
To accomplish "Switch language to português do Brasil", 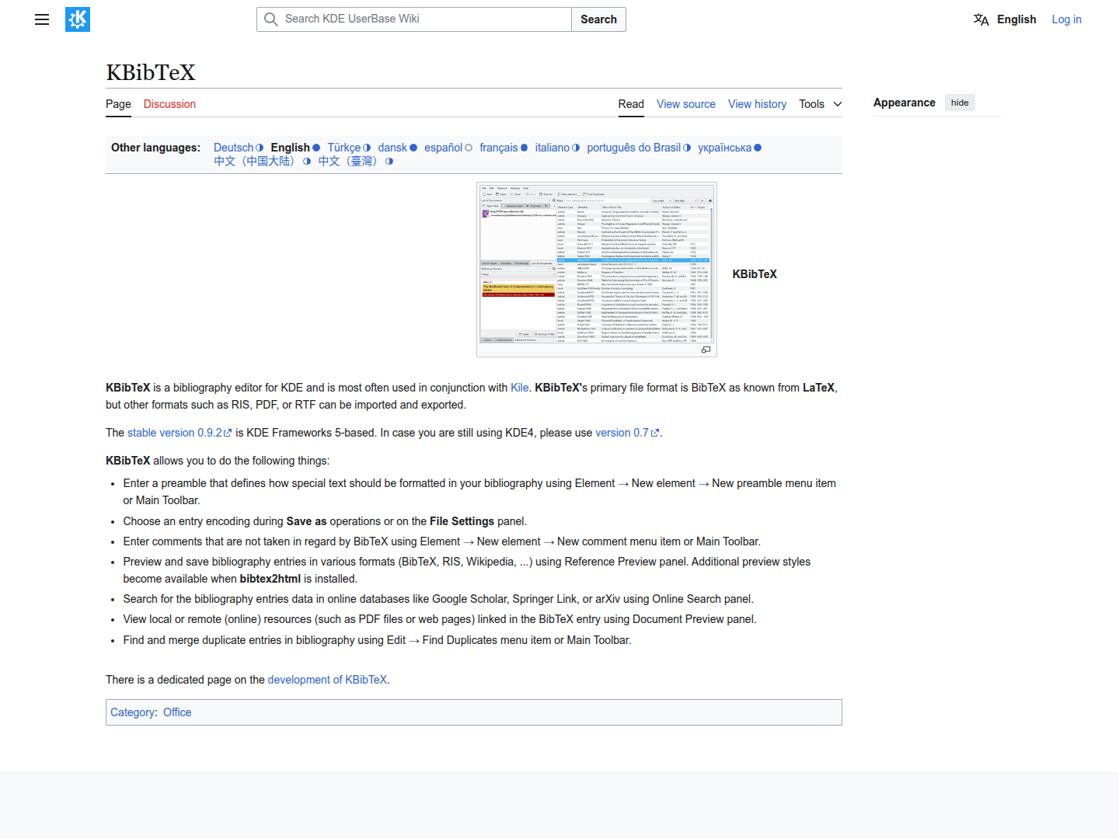I will click(x=633, y=148).
